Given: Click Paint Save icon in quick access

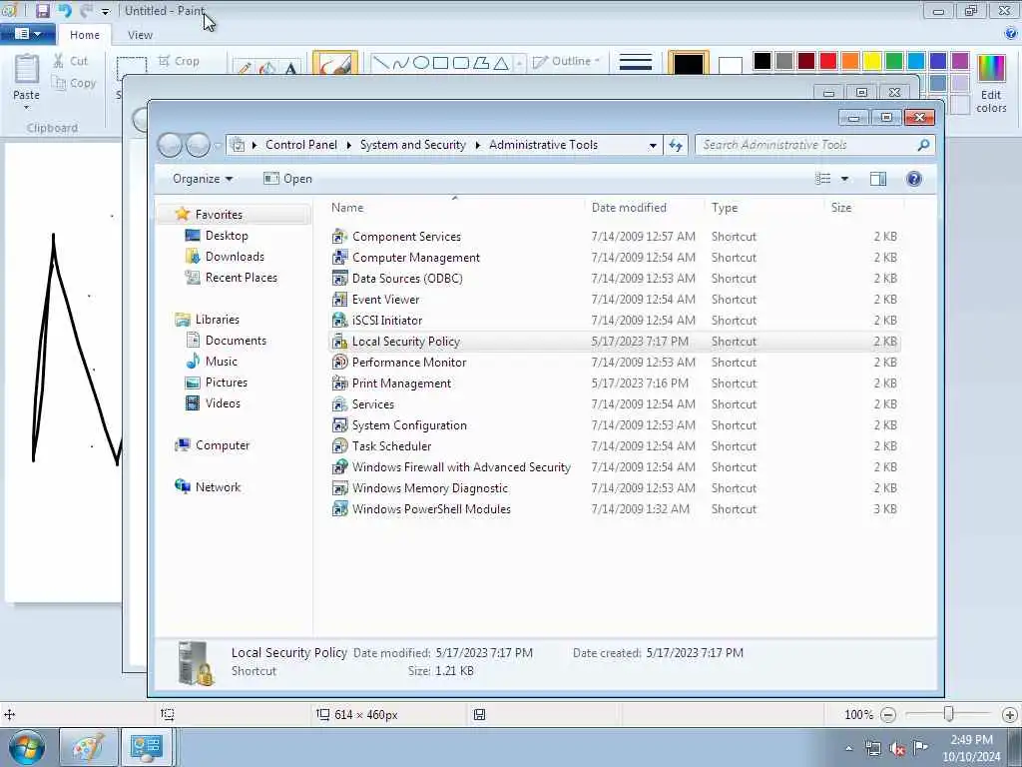Looking at the screenshot, I should [x=42, y=10].
